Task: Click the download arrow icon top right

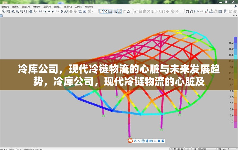Action: pos(235,7)
